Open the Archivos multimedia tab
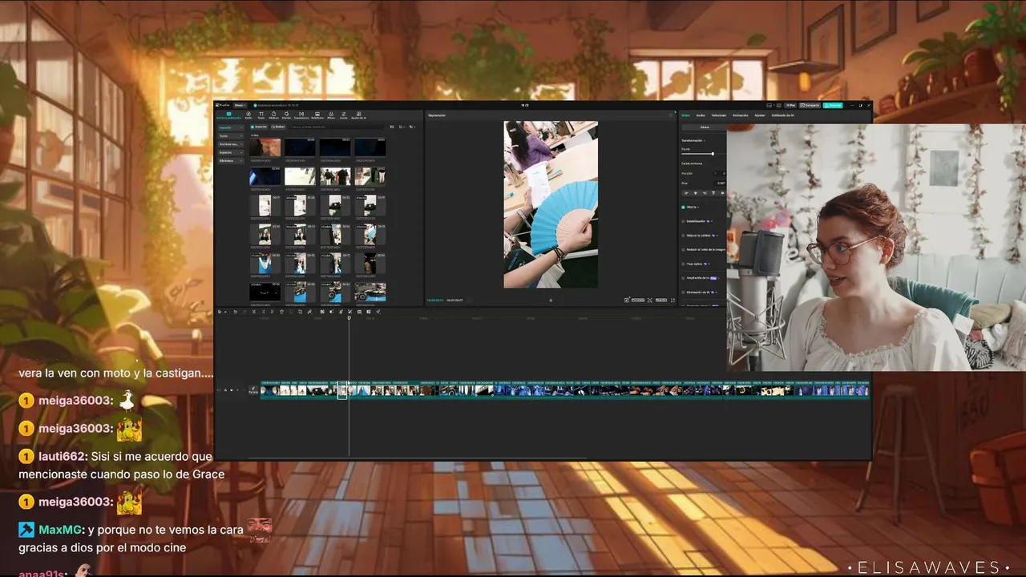The height and width of the screenshot is (577, 1026). pos(228,117)
